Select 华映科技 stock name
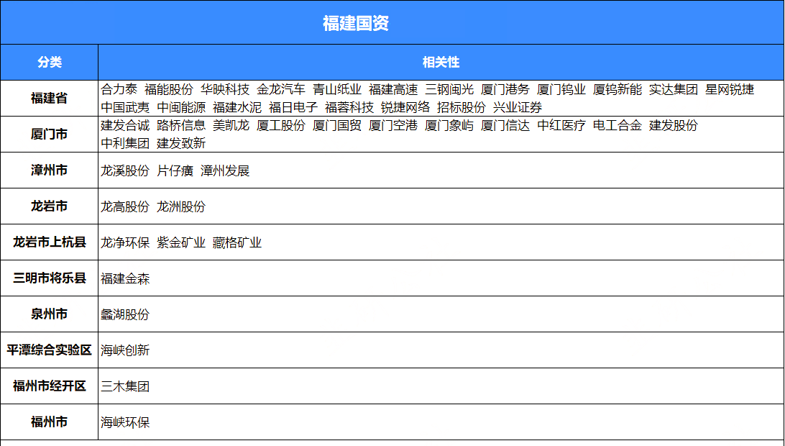This screenshot has height=446, width=785. pyautogui.click(x=225, y=90)
